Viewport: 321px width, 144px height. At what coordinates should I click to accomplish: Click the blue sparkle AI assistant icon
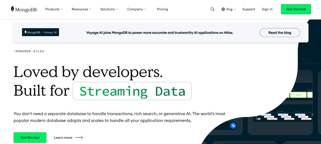coord(233,125)
